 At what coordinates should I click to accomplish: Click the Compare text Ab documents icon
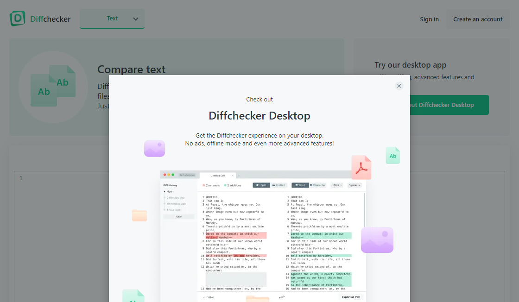(x=53, y=87)
